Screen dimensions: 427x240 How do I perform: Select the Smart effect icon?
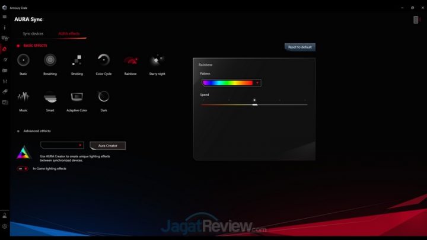tap(50, 97)
